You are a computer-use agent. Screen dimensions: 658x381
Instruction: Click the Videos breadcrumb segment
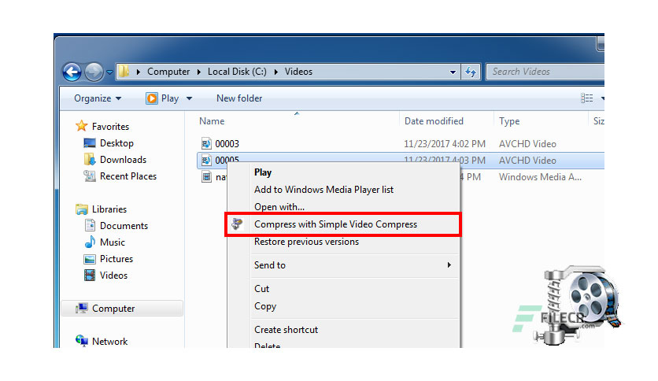coord(298,72)
